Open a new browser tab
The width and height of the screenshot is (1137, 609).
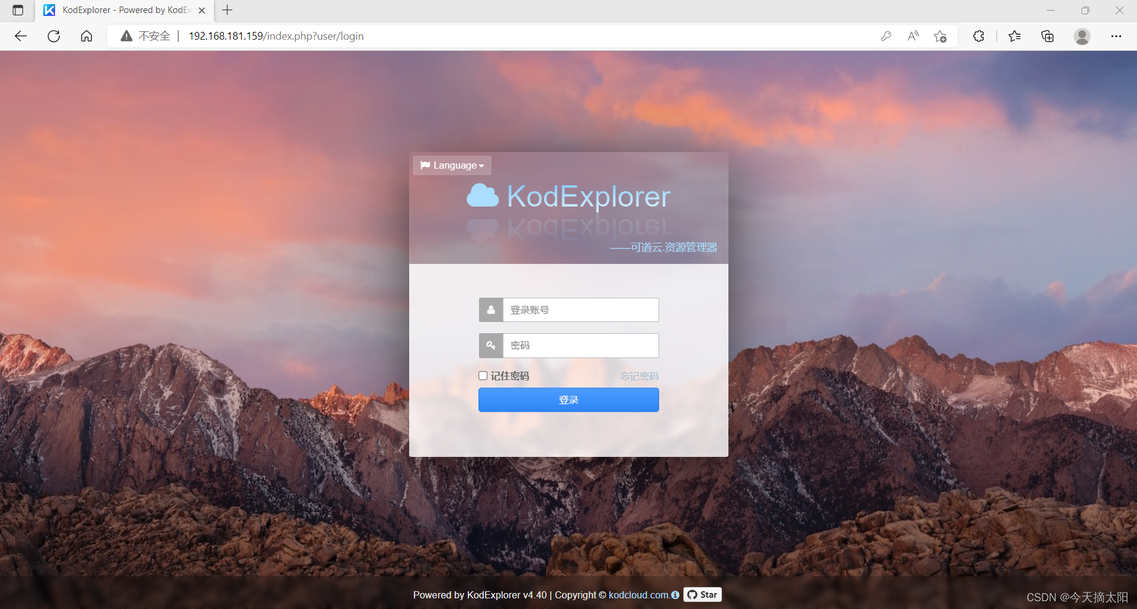click(227, 10)
